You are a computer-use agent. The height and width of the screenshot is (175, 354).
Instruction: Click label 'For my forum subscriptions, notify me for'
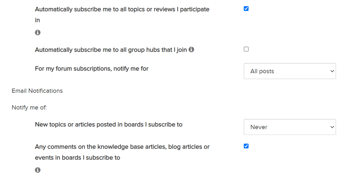[92, 69]
